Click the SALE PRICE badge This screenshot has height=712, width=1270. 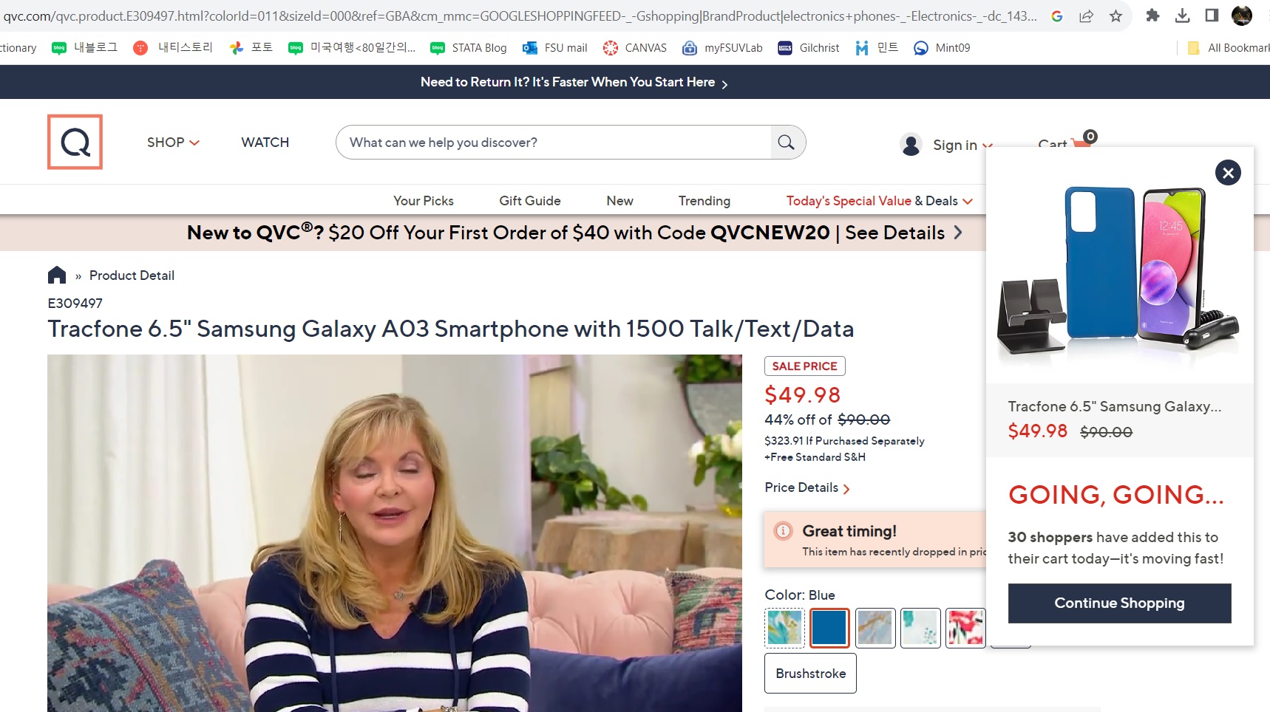click(x=804, y=366)
